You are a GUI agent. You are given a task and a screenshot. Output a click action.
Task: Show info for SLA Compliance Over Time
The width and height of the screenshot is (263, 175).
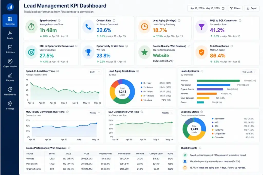tap(142, 112)
